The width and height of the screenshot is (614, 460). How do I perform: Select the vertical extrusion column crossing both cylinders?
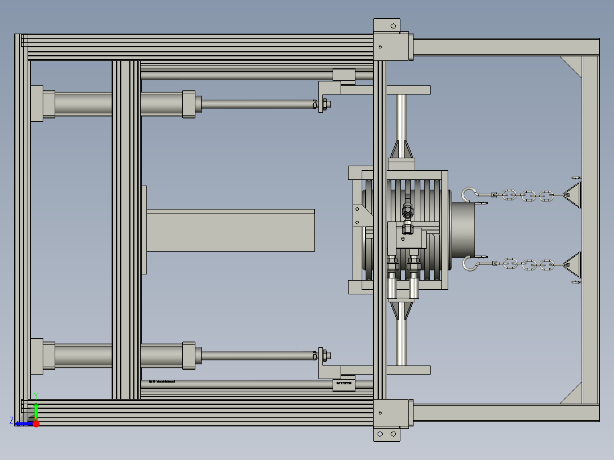(x=126, y=230)
